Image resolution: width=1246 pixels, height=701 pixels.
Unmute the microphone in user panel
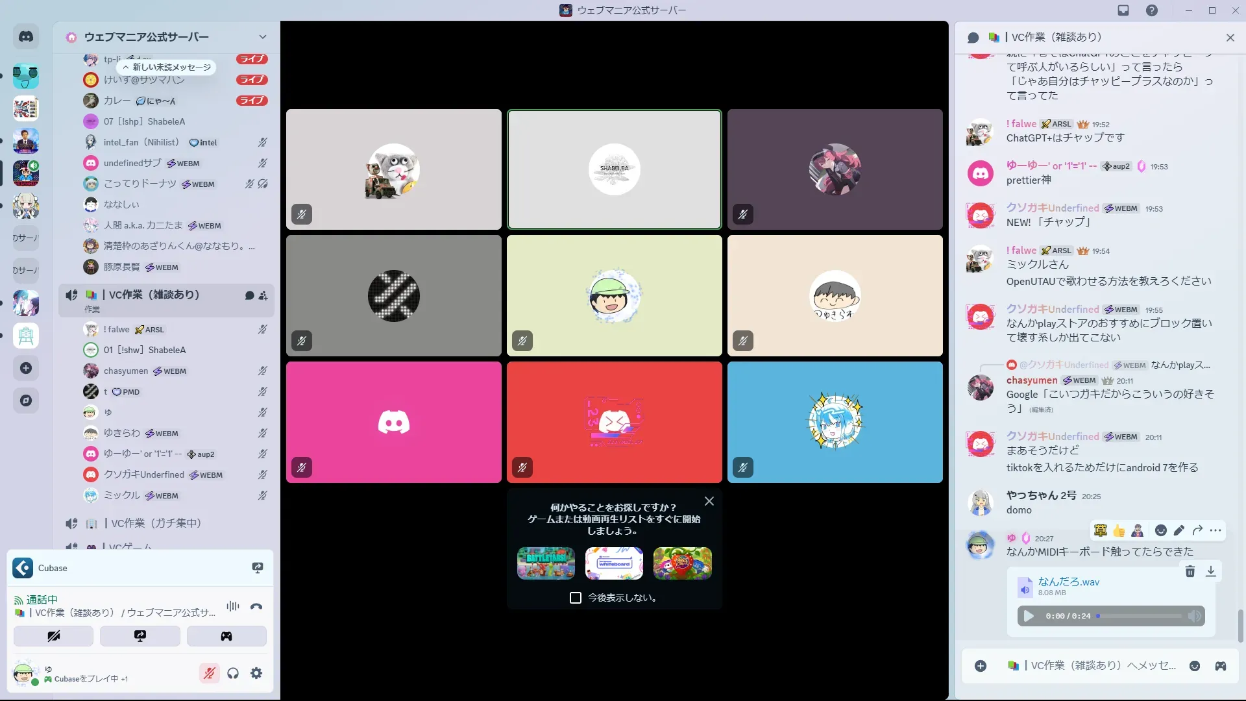[x=209, y=673]
